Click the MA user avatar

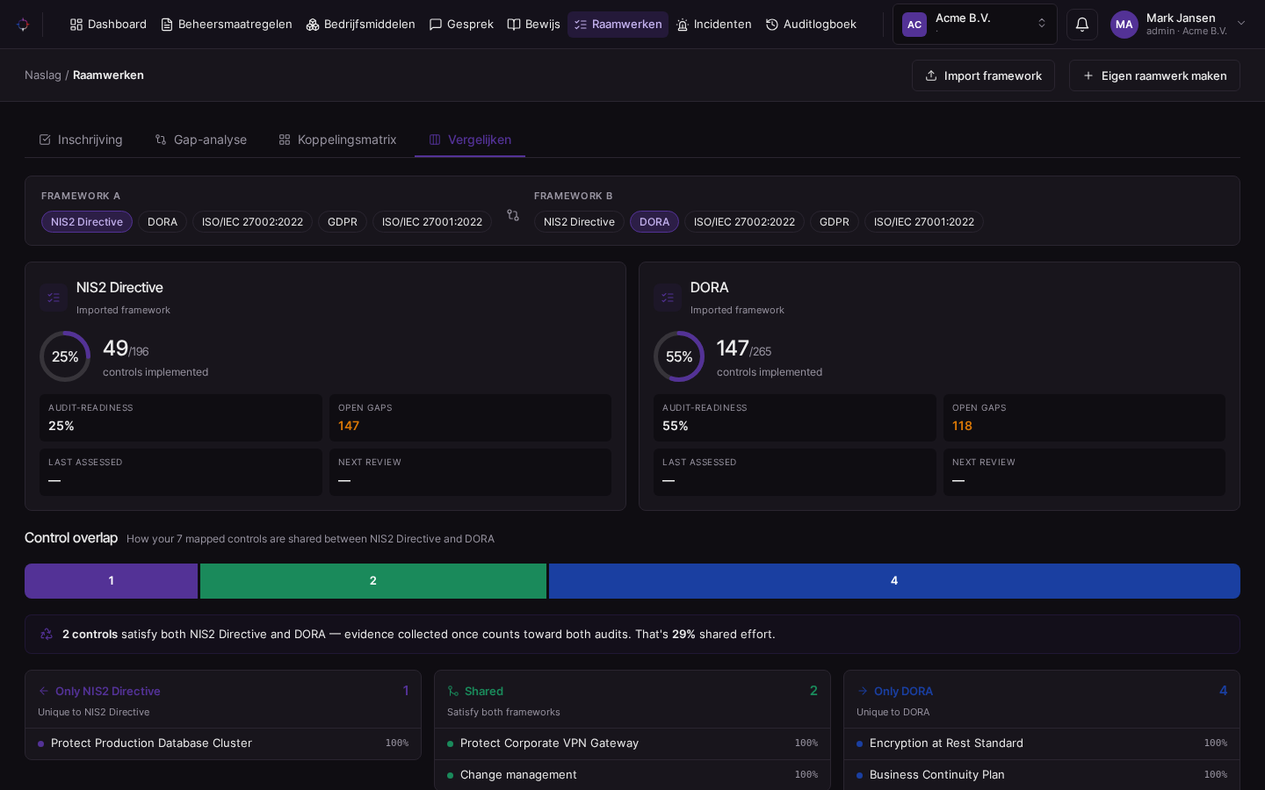(1124, 25)
